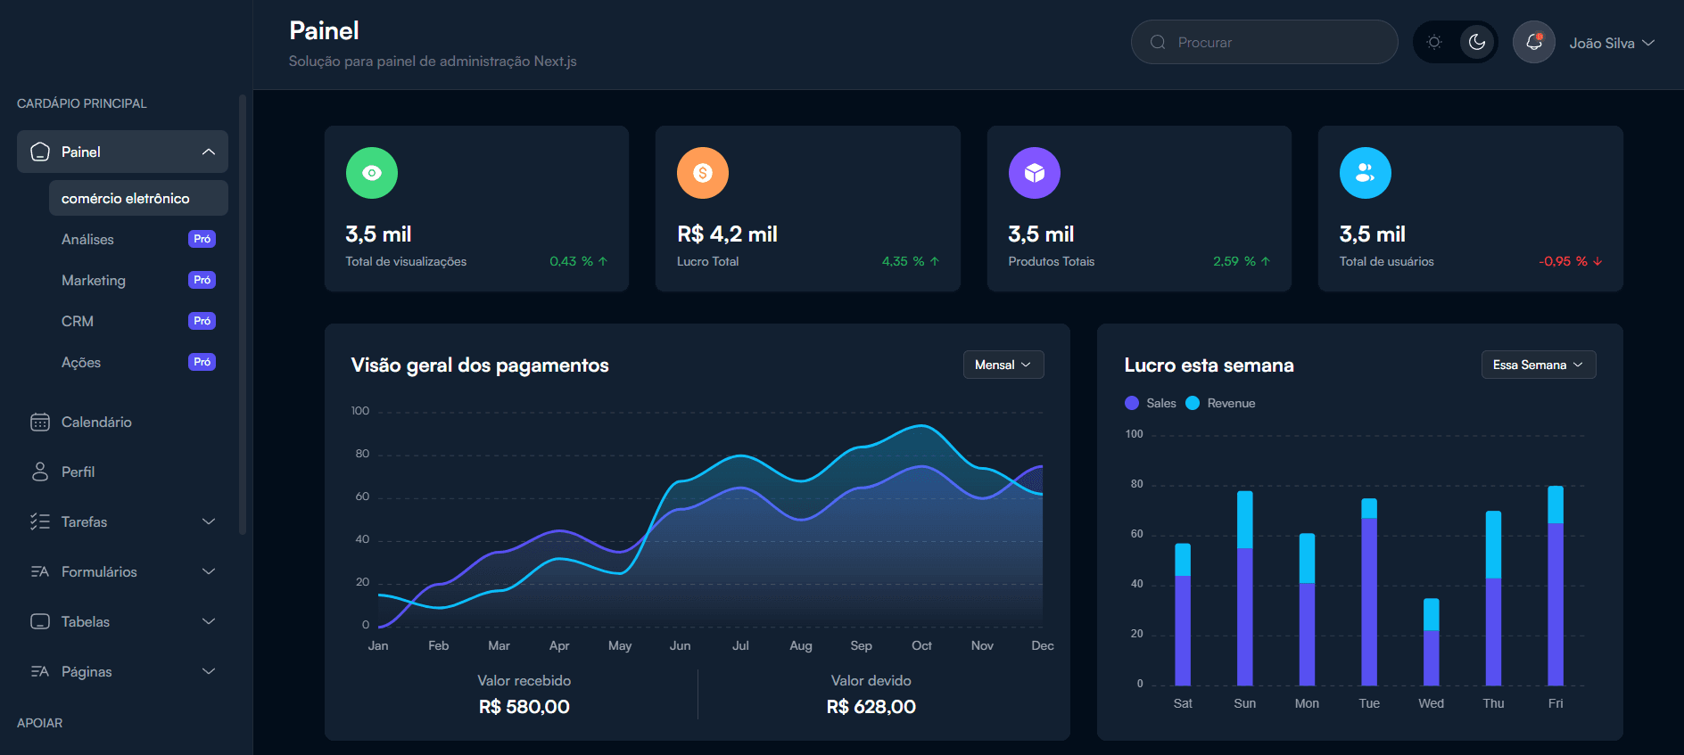Click the R$ 4,2 mil profit figure
Screen dimensions: 1684x755
tap(728, 234)
